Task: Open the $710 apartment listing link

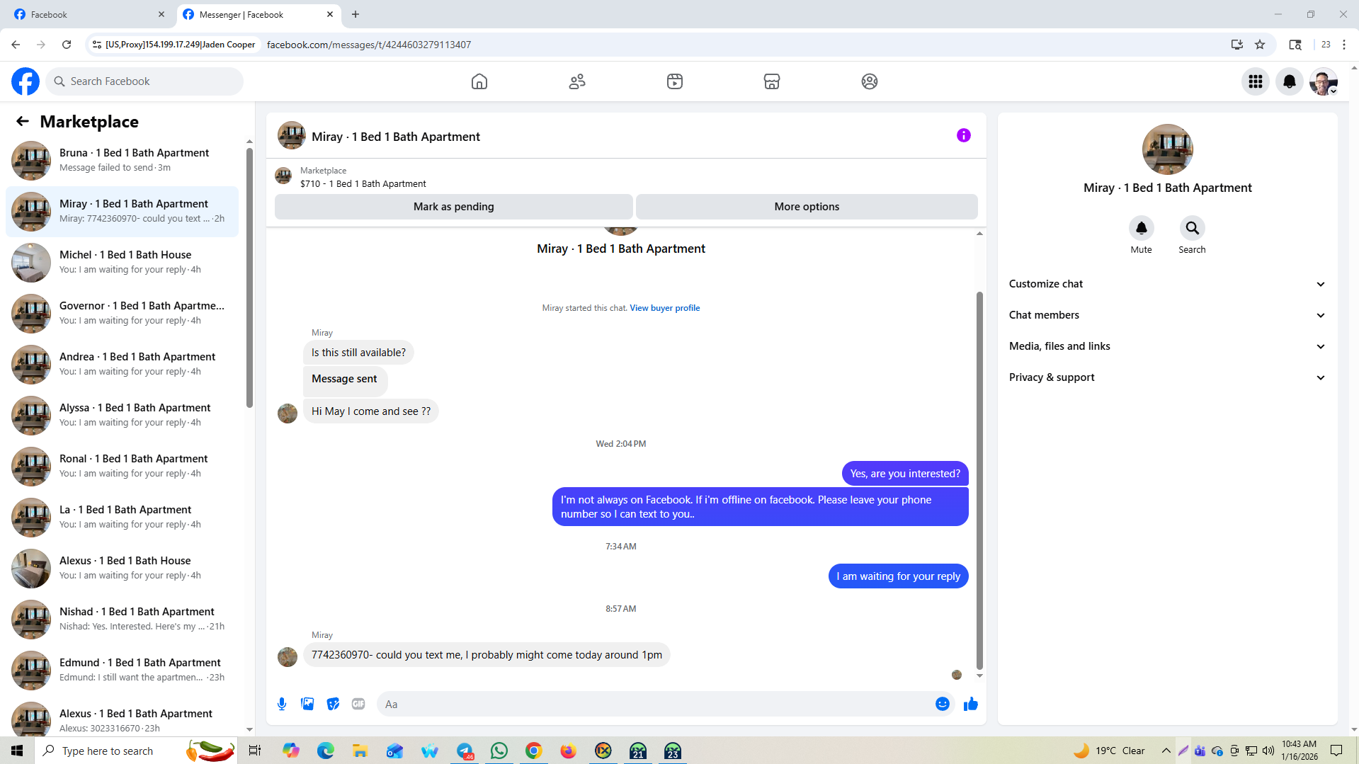Action: click(x=363, y=184)
